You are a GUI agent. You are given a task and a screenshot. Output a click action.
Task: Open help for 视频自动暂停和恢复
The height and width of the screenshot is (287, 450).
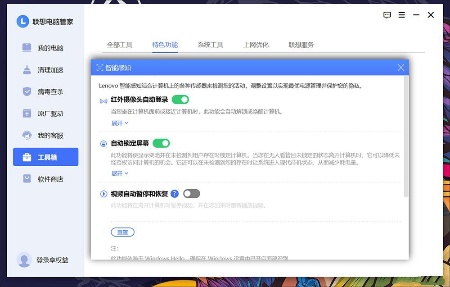click(x=175, y=194)
